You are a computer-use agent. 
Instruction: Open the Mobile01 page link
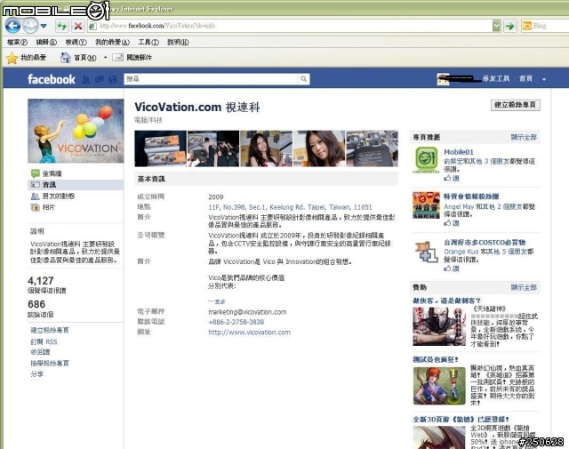[459, 152]
